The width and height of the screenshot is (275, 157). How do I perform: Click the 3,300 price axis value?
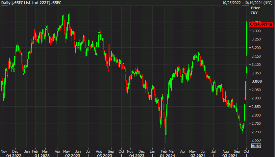256,31
